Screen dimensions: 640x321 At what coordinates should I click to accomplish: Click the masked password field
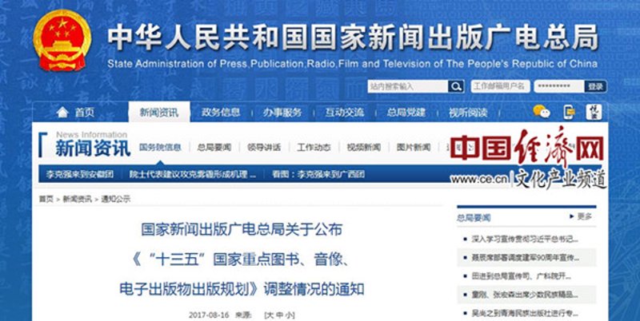pos(558,86)
